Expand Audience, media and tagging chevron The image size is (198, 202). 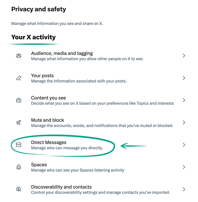point(184,56)
